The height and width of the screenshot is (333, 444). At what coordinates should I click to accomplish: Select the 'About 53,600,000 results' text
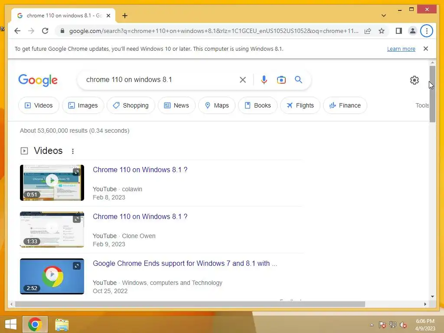(x=75, y=131)
